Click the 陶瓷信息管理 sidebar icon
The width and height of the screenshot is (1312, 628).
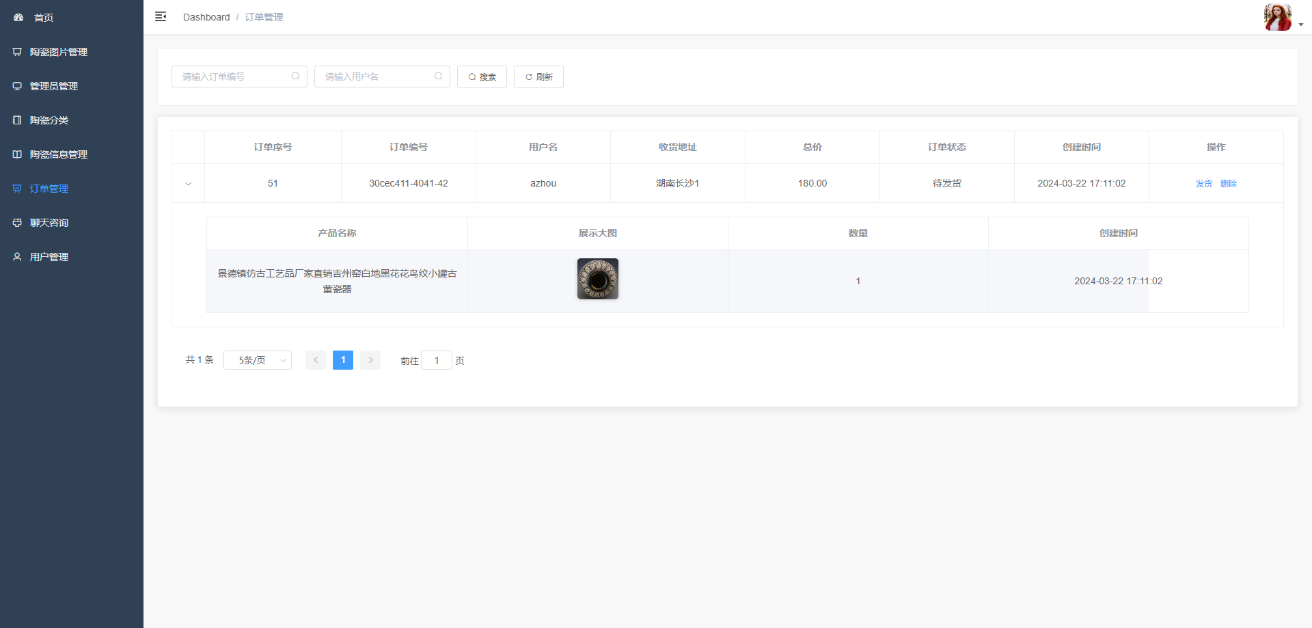17,154
